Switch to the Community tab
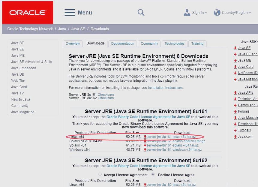Image resolution: width=258 pixels, height=187 pixels. (x=149, y=44)
